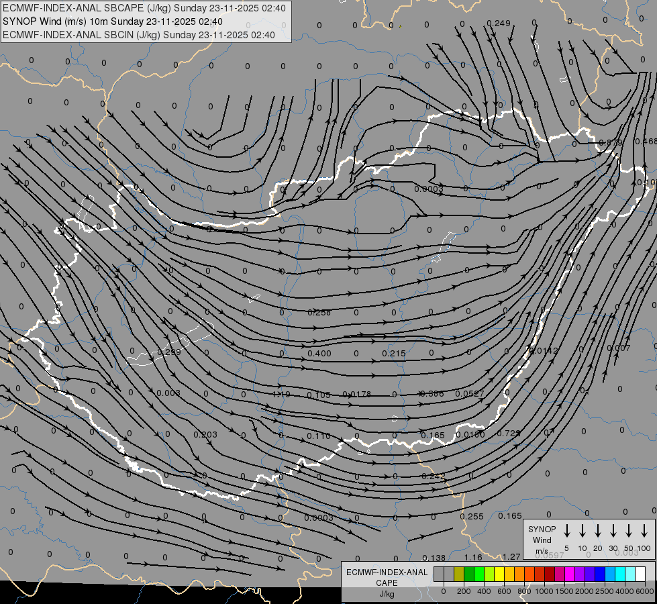The image size is (657, 604).
Task: Click the CAPE scale label 200
Action: (x=464, y=591)
